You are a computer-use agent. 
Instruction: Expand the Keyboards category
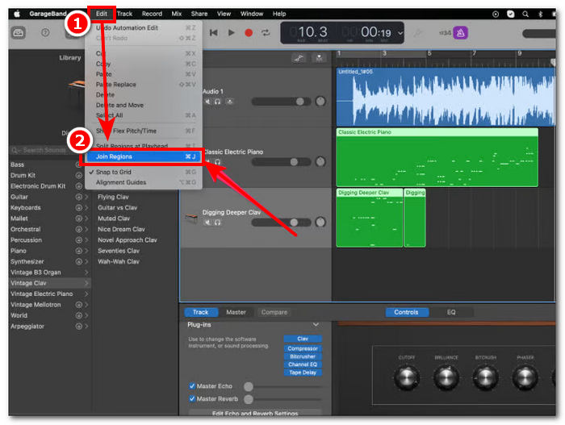click(86, 208)
